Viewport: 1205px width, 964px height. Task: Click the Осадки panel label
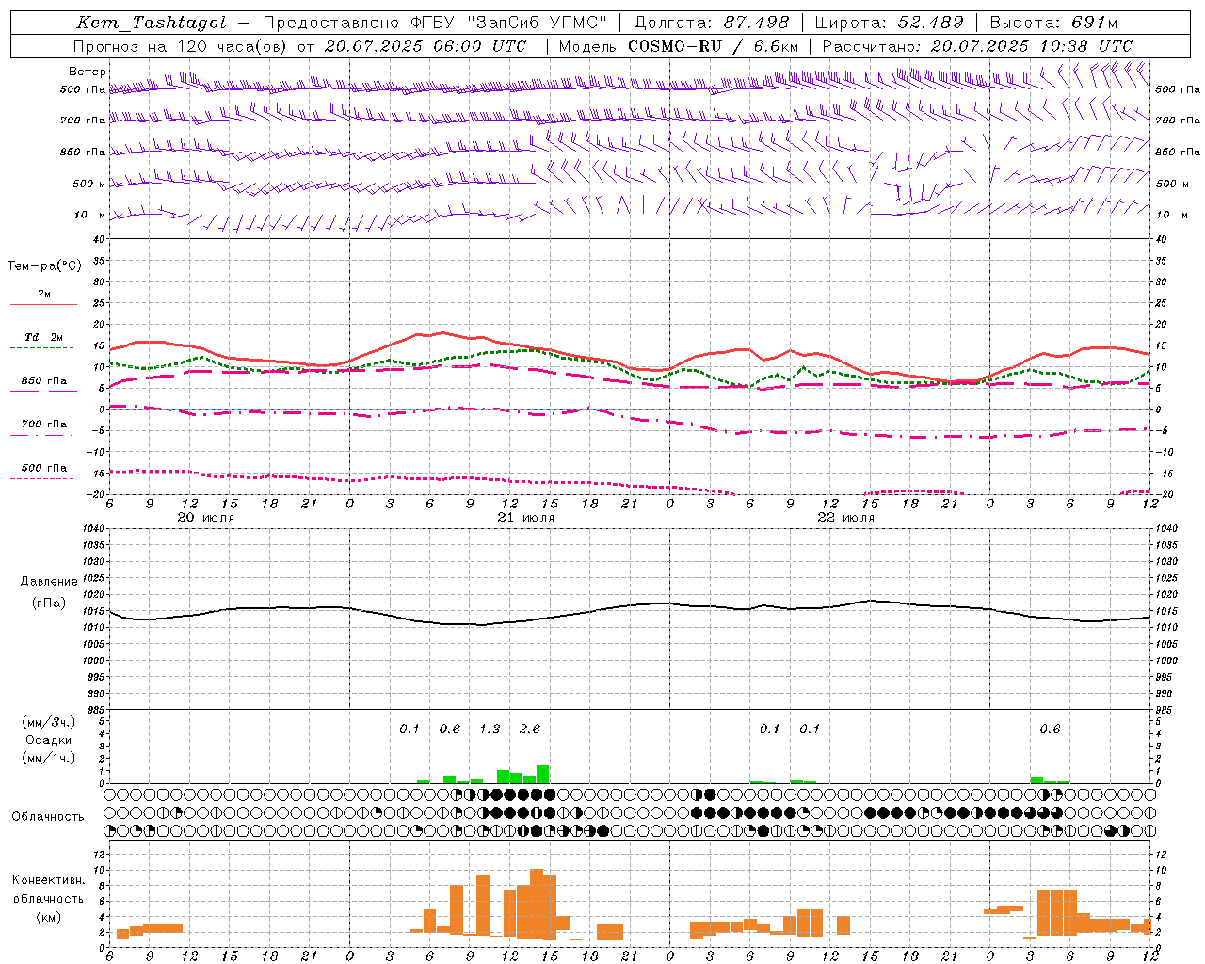(x=48, y=740)
